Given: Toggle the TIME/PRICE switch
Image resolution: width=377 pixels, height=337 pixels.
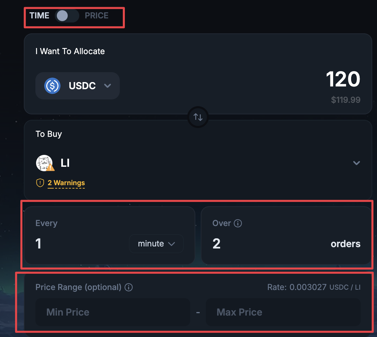Looking at the screenshot, I should tap(67, 16).
